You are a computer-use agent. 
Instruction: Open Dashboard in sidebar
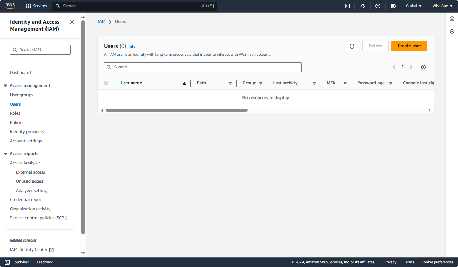(20, 73)
